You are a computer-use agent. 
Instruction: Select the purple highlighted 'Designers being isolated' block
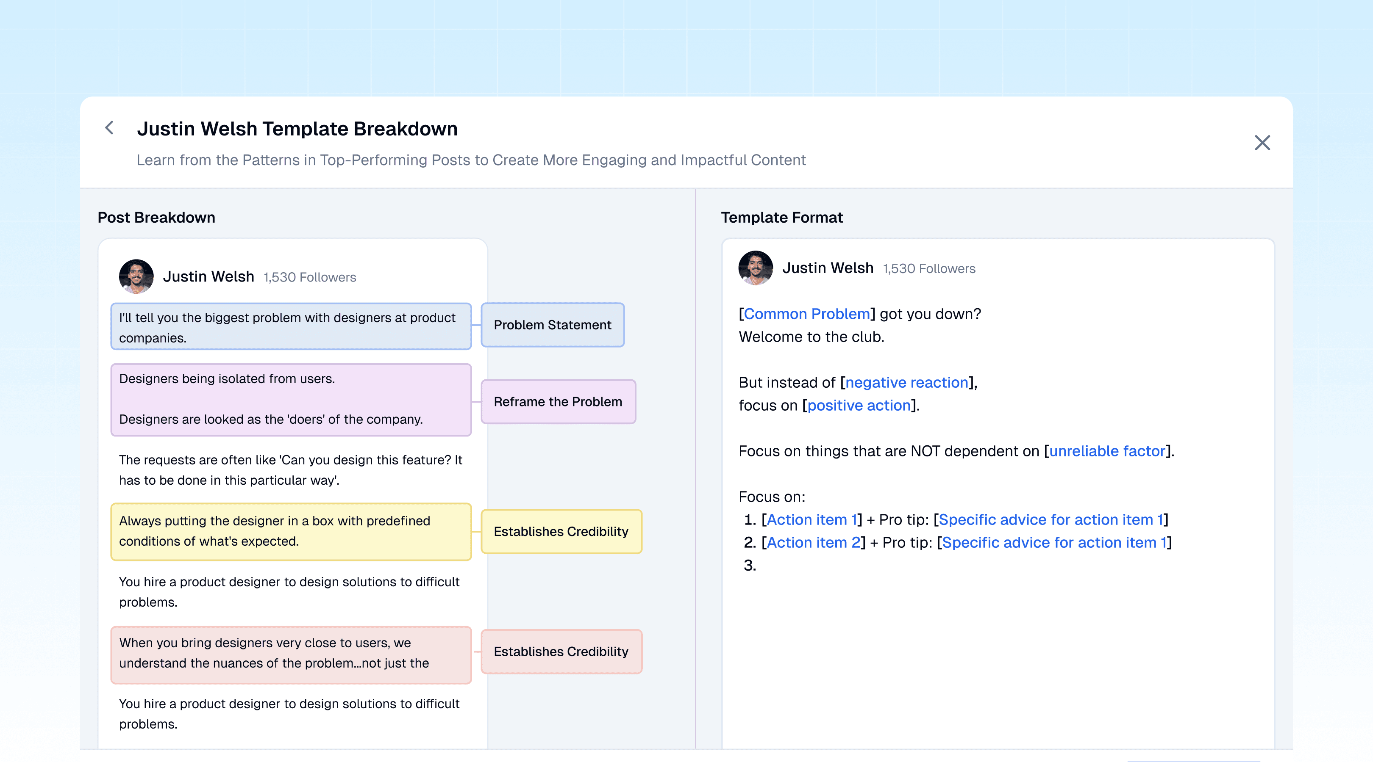291,399
